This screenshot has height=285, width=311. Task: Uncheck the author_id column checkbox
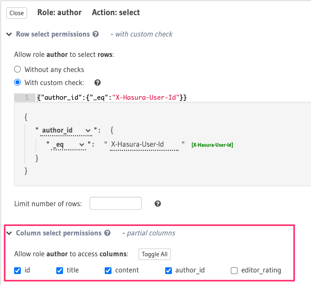(x=169, y=271)
